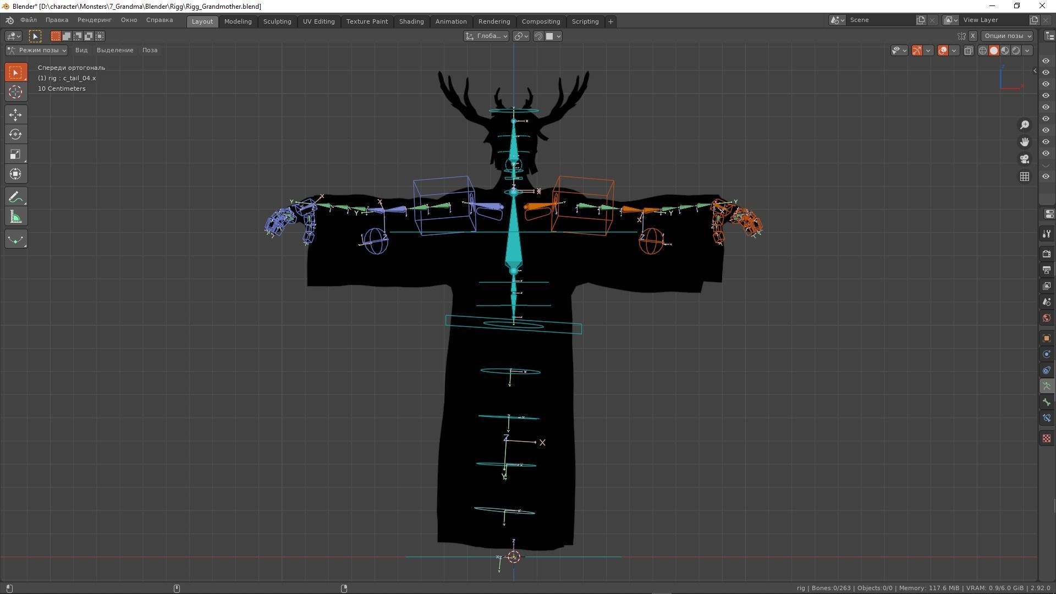The image size is (1056, 594).
Task: Switch to perspective/orthographic grid icon
Action: [1024, 177]
